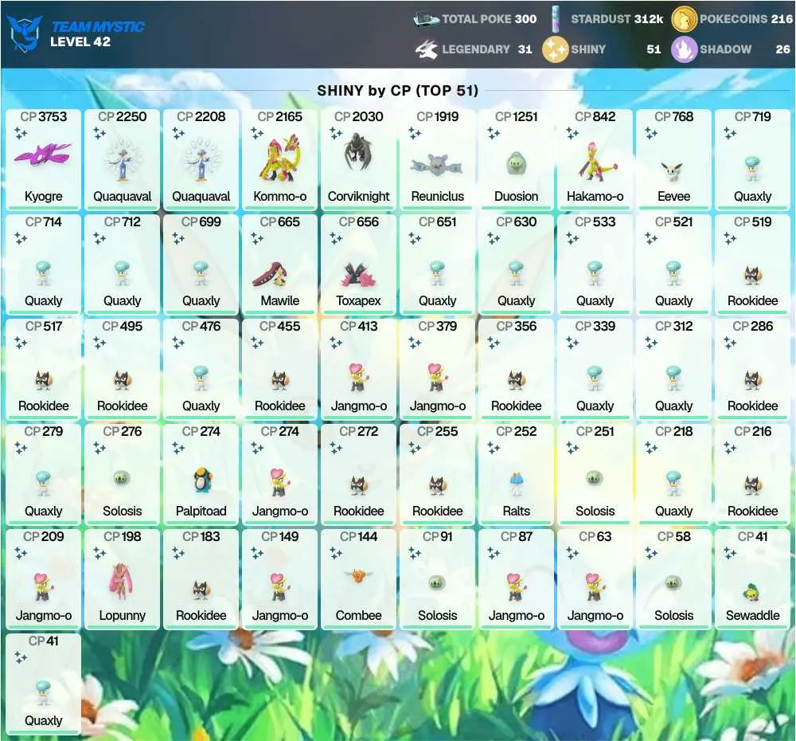Image resolution: width=796 pixels, height=741 pixels.
Task: Click the "TOTAL POKE 300" text
Action: (x=489, y=19)
